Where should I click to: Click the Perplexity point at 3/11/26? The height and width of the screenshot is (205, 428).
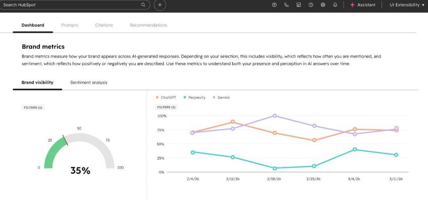[396, 155]
